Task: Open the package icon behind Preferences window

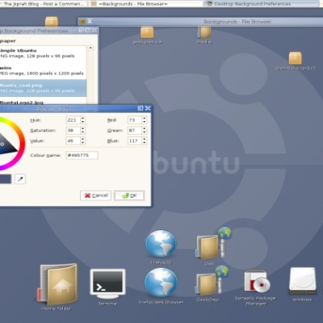Action: pyautogui.click(x=52, y=22)
